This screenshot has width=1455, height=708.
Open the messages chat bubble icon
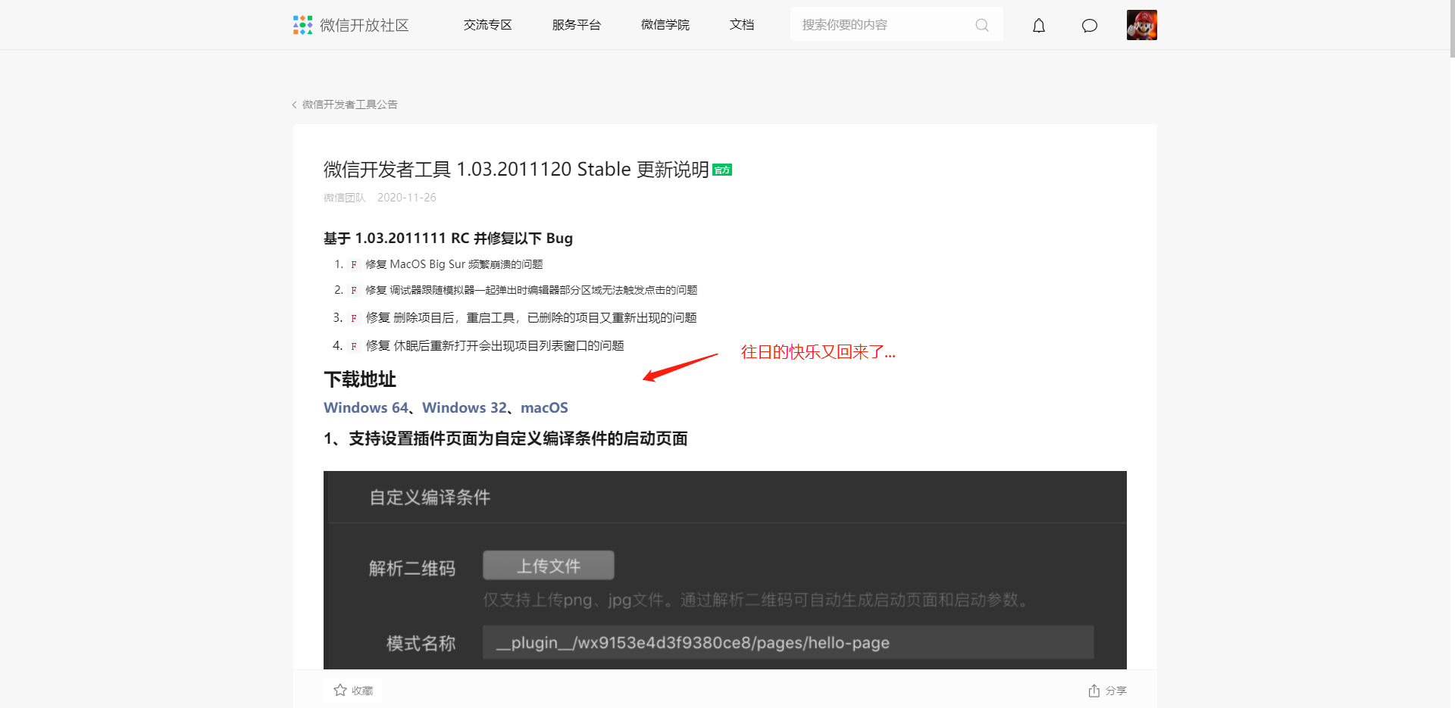tap(1090, 26)
